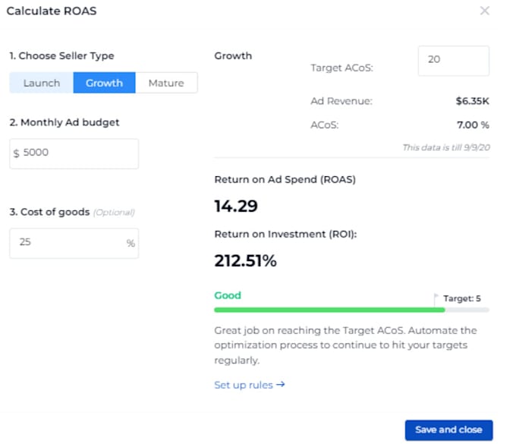Viewport: 516px width, 444px height.
Task: Click the Target ACoS input box
Action: [x=454, y=61]
